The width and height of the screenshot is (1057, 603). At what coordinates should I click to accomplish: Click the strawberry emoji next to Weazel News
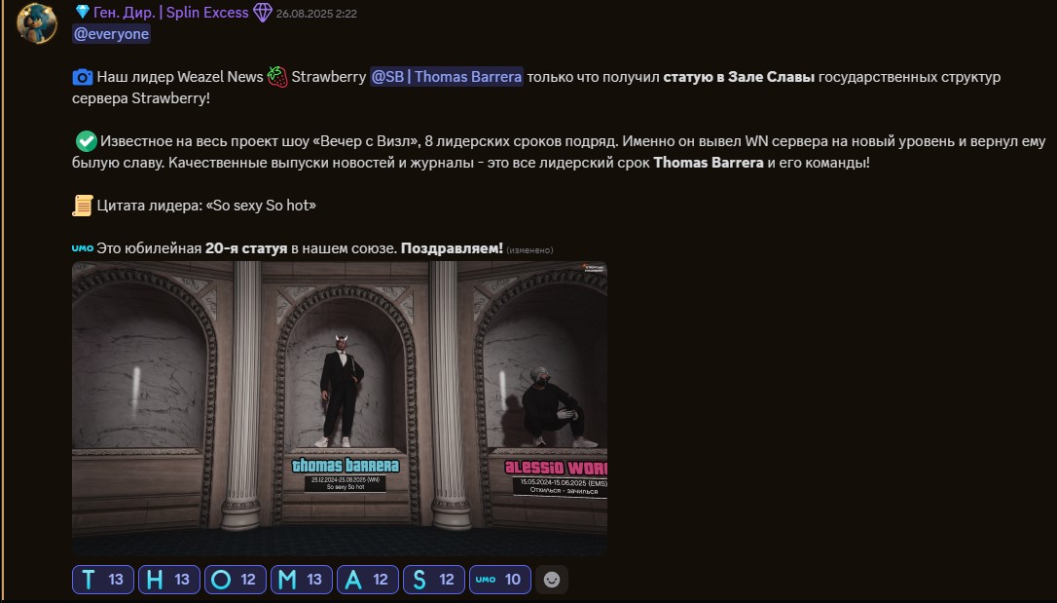[x=279, y=76]
